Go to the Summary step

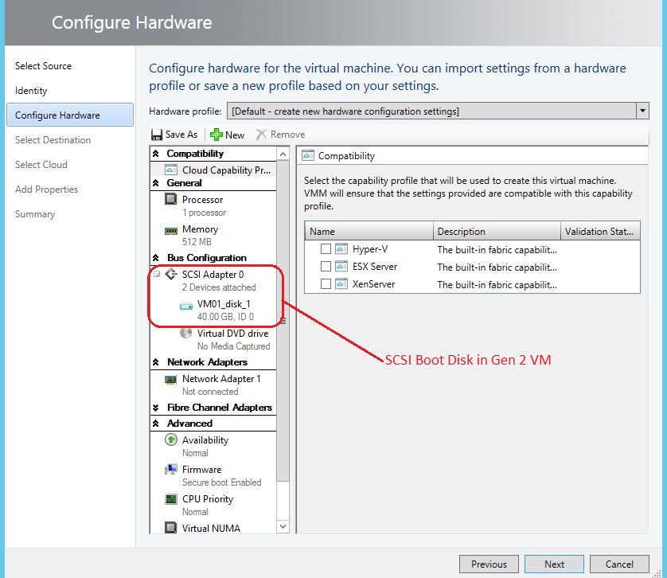tap(35, 214)
